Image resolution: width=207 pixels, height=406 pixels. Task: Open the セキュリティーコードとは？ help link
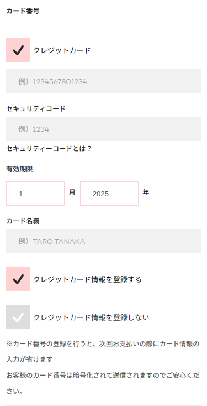(49, 149)
